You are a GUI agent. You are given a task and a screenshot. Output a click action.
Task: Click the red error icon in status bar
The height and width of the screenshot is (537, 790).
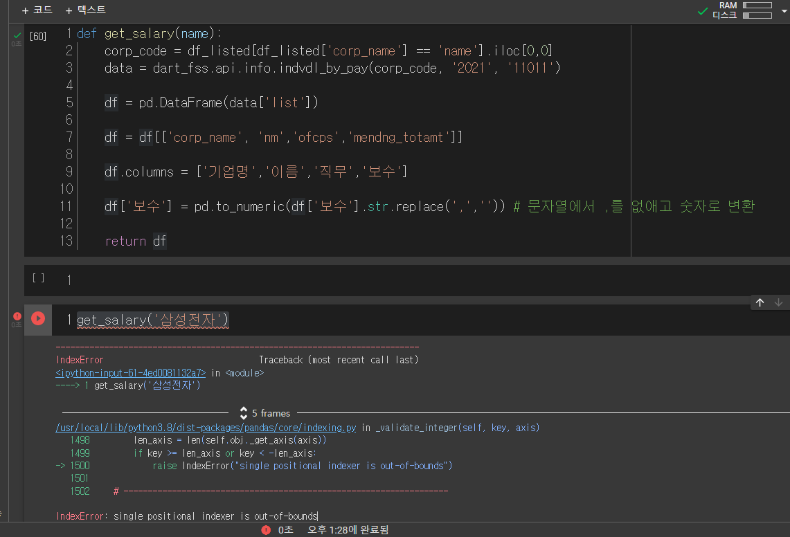pyautogui.click(x=266, y=530)
